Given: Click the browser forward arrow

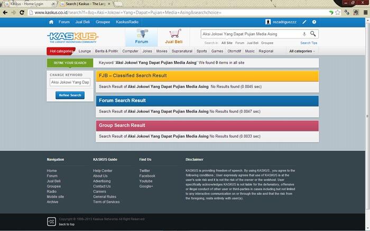Looking at the screenshot, I should (x=14, y=13).
